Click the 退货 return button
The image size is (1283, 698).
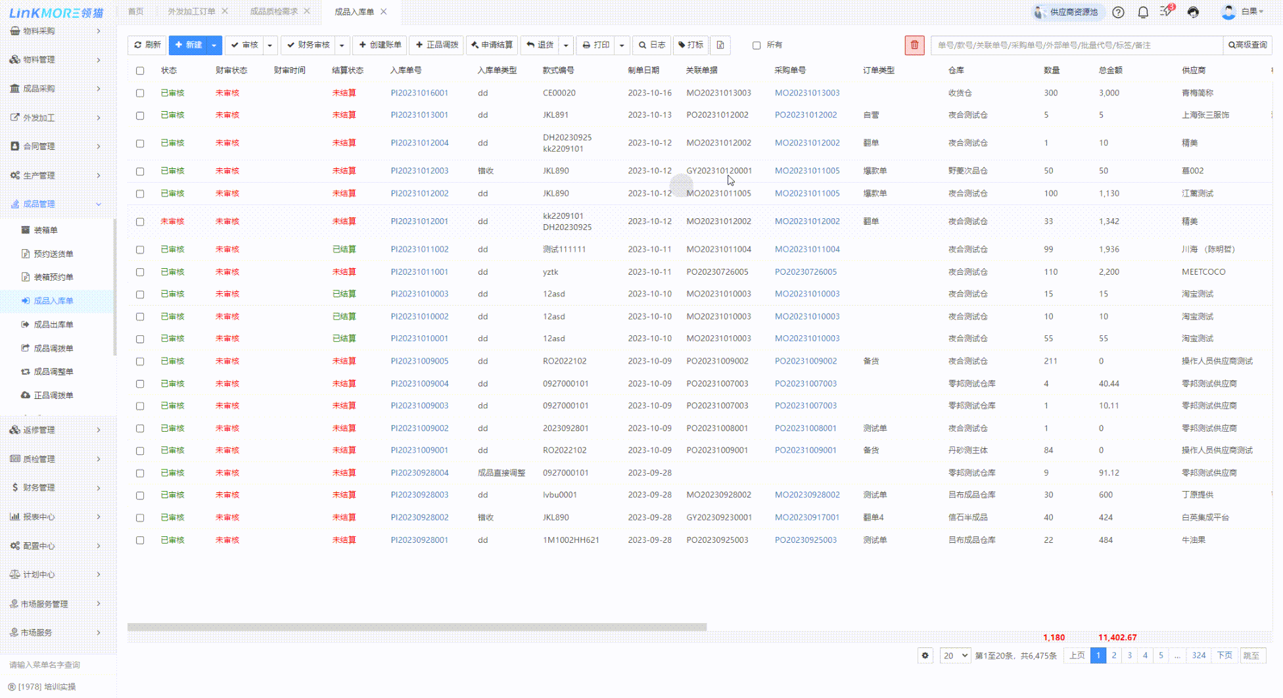point(540,45)
